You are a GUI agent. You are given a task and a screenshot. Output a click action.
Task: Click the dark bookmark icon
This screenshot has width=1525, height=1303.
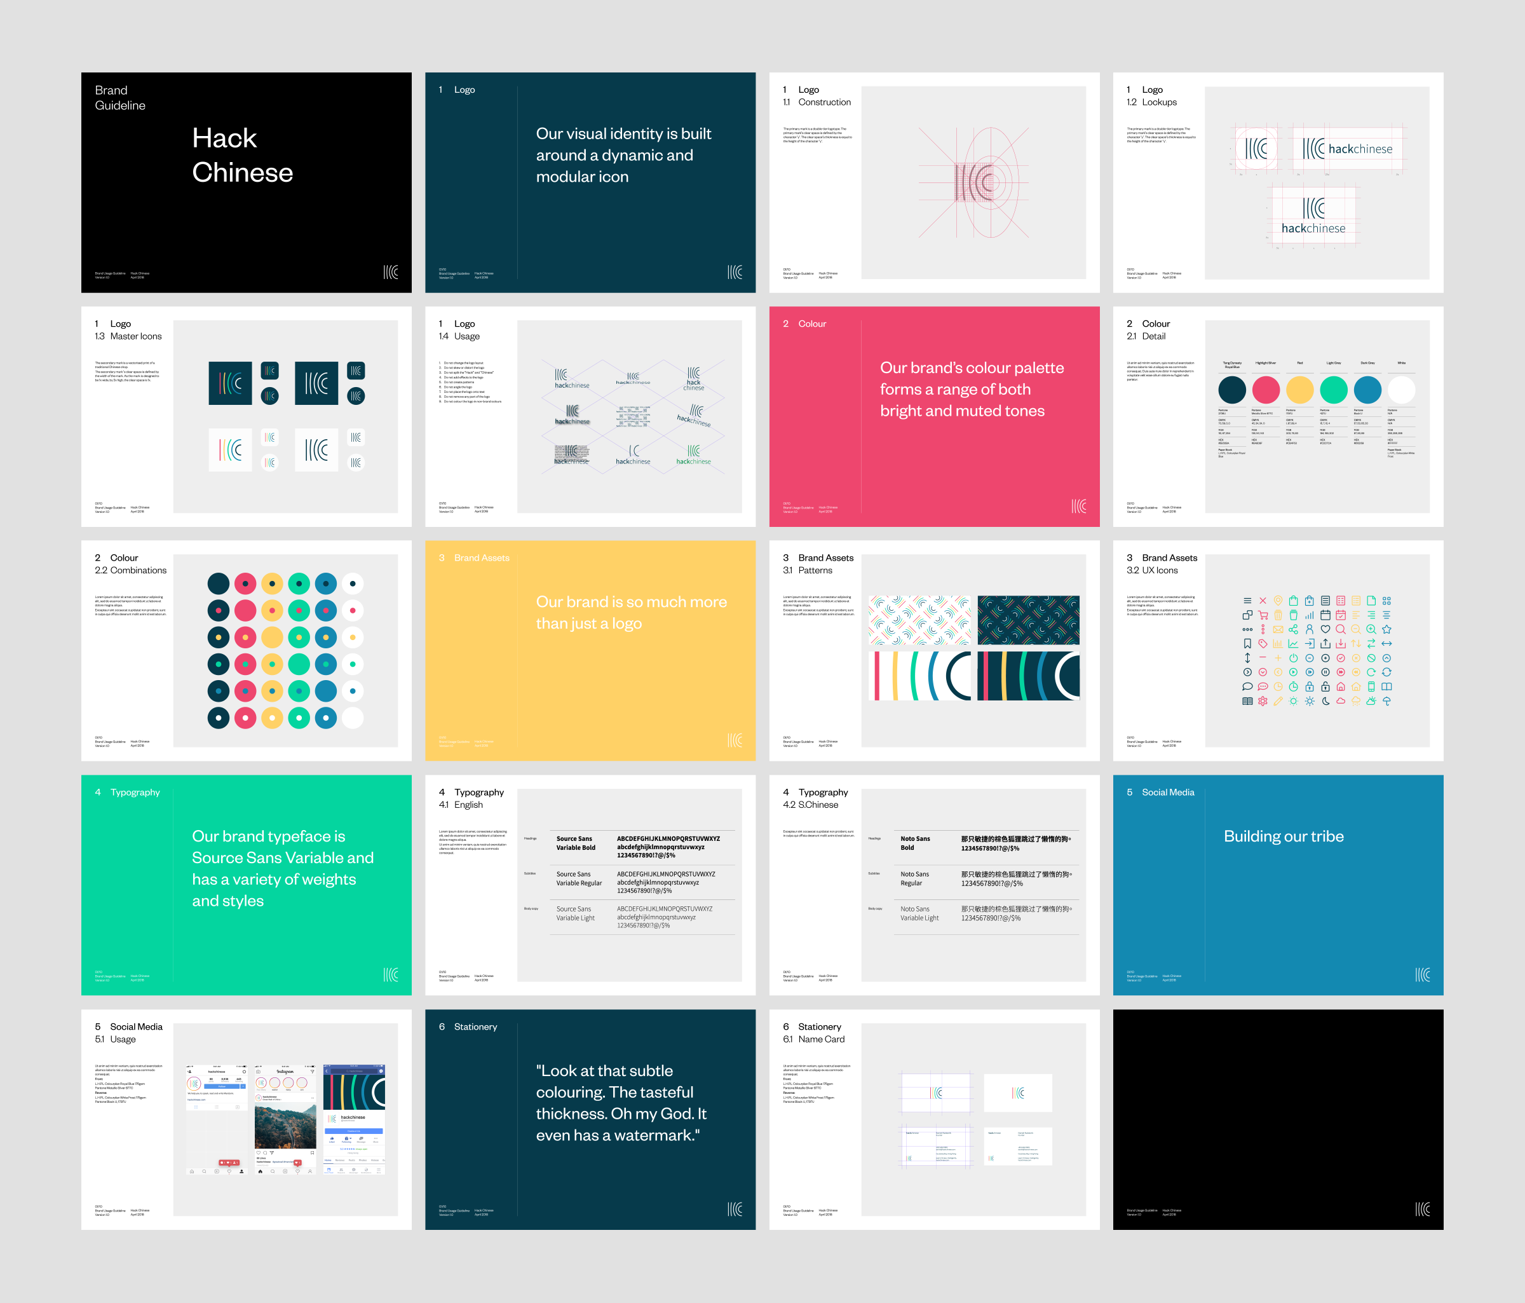point(1247,644)
